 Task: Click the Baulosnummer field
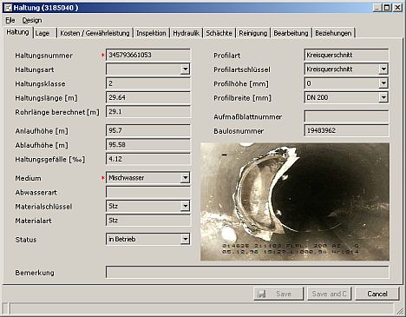pyautogui.click(x=346, y=130)
